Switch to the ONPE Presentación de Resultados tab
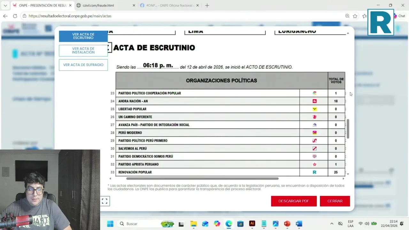 (42, 5)
